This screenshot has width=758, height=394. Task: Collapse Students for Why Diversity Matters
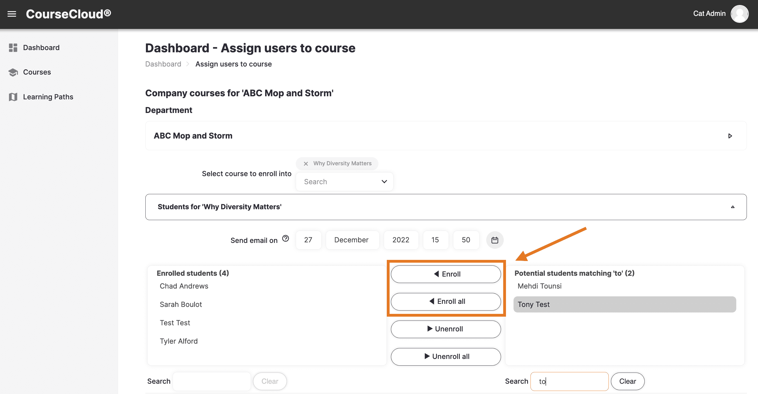click(x=446, y=207)
